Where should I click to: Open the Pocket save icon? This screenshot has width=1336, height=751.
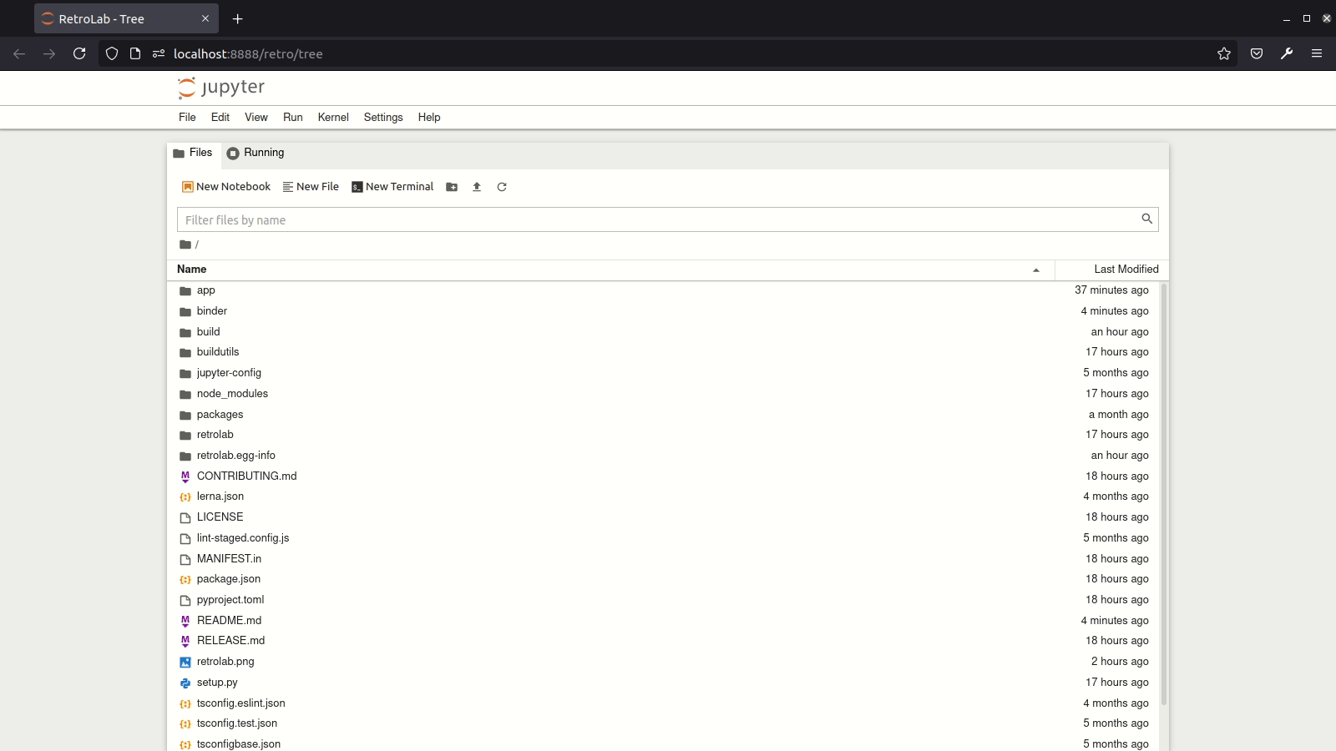[x=1257, y=53]
